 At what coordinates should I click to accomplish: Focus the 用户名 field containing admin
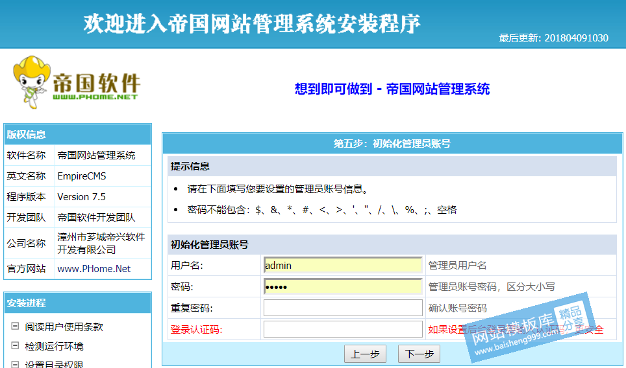click(x=343, y=265)
